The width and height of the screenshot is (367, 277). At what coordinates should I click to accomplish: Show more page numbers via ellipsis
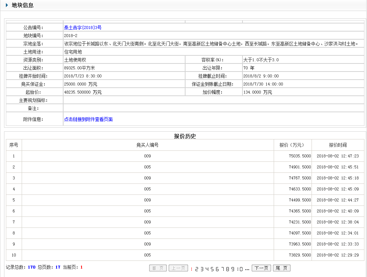click(247, 270)
